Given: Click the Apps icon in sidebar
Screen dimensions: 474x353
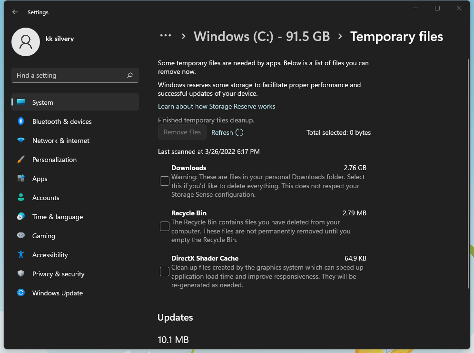Looking at the screenshot, I should [21, 179].
